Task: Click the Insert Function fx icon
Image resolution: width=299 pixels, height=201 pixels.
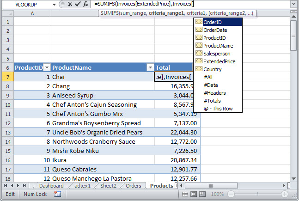Action: tap(85, 4)
